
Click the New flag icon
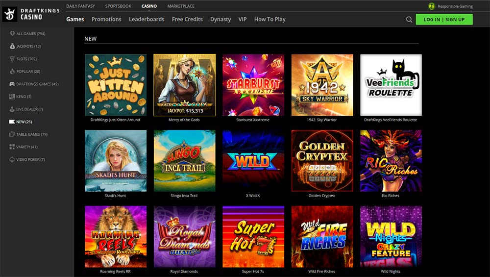pos(12,122)
